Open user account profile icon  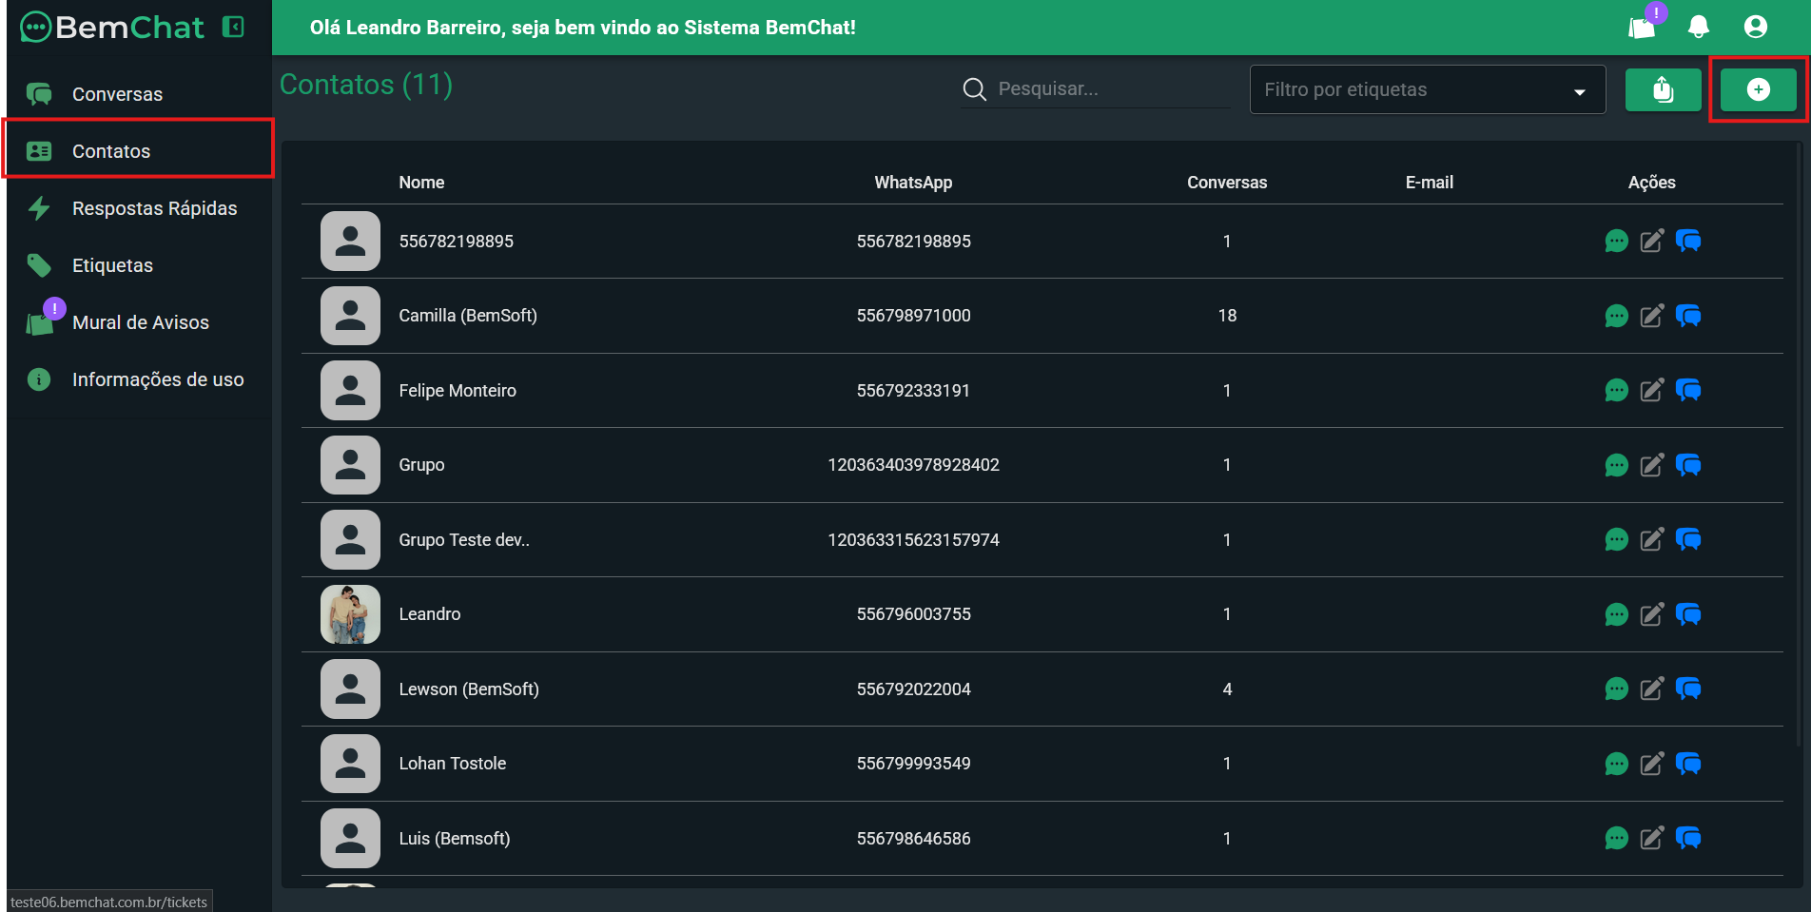tap(1755, 27)
